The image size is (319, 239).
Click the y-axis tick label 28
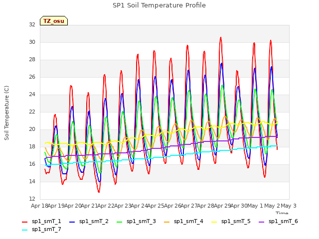(x=32, y=60)
